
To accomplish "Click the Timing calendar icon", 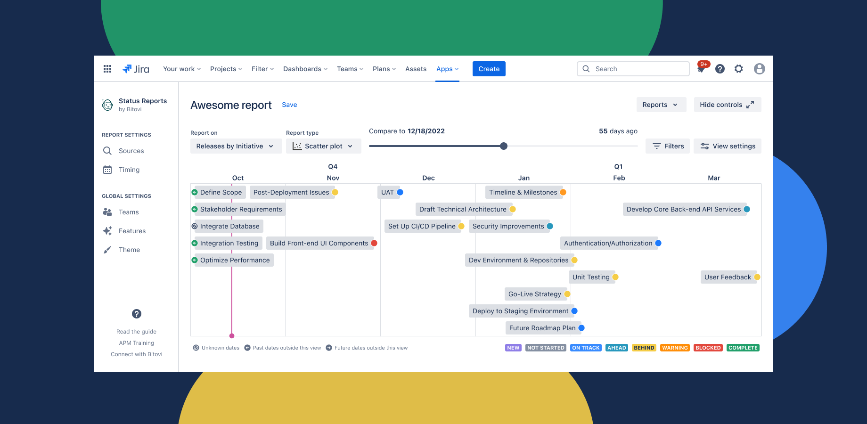I will 107,170.
